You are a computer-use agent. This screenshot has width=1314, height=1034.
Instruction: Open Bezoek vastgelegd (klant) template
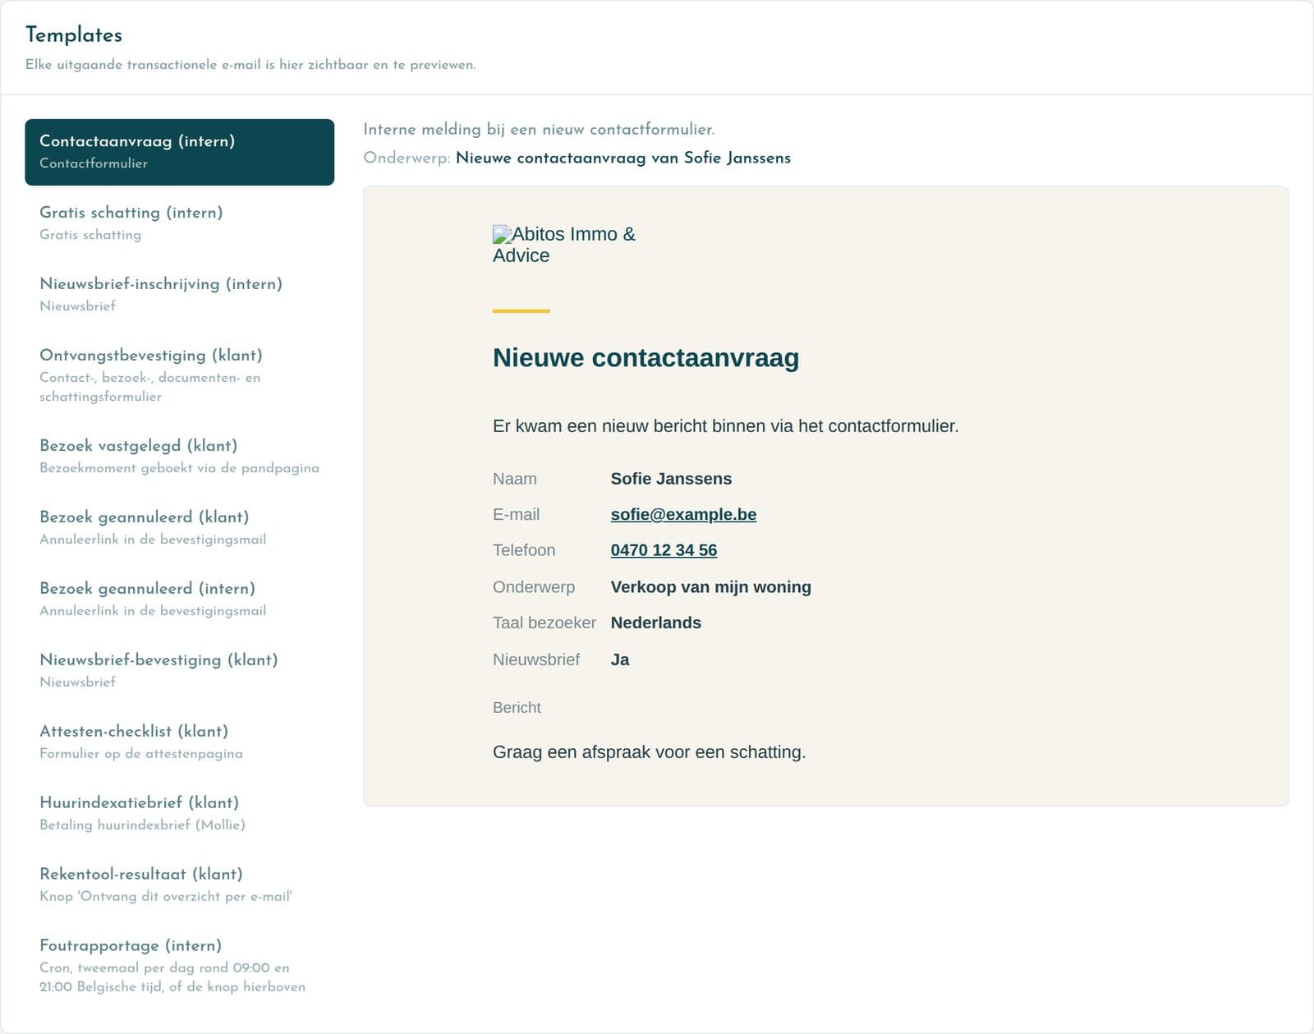(x=180, y=457)
